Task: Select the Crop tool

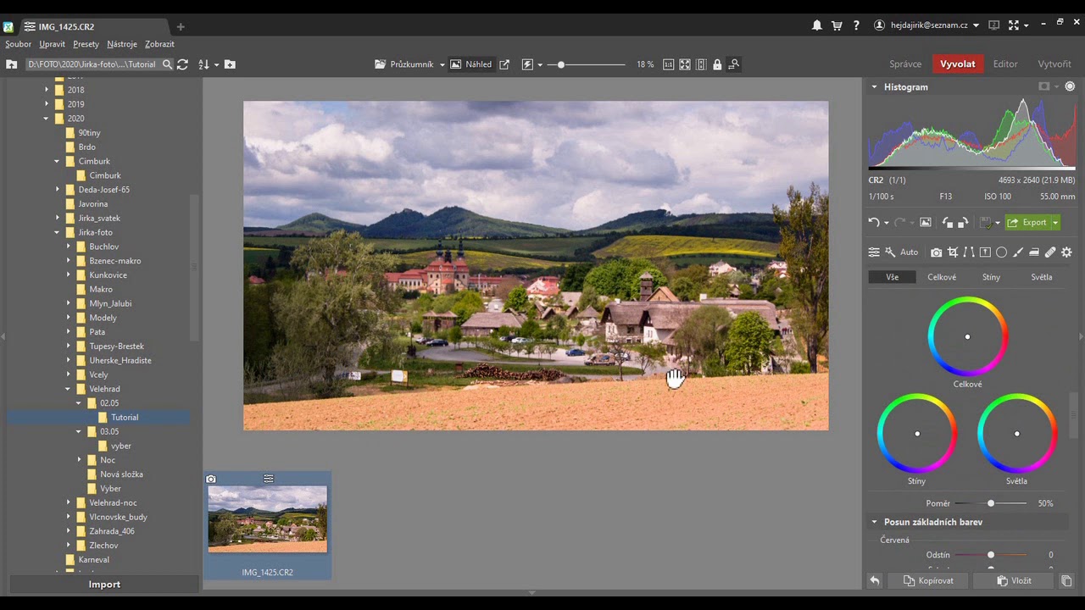Action: [953, 252]
